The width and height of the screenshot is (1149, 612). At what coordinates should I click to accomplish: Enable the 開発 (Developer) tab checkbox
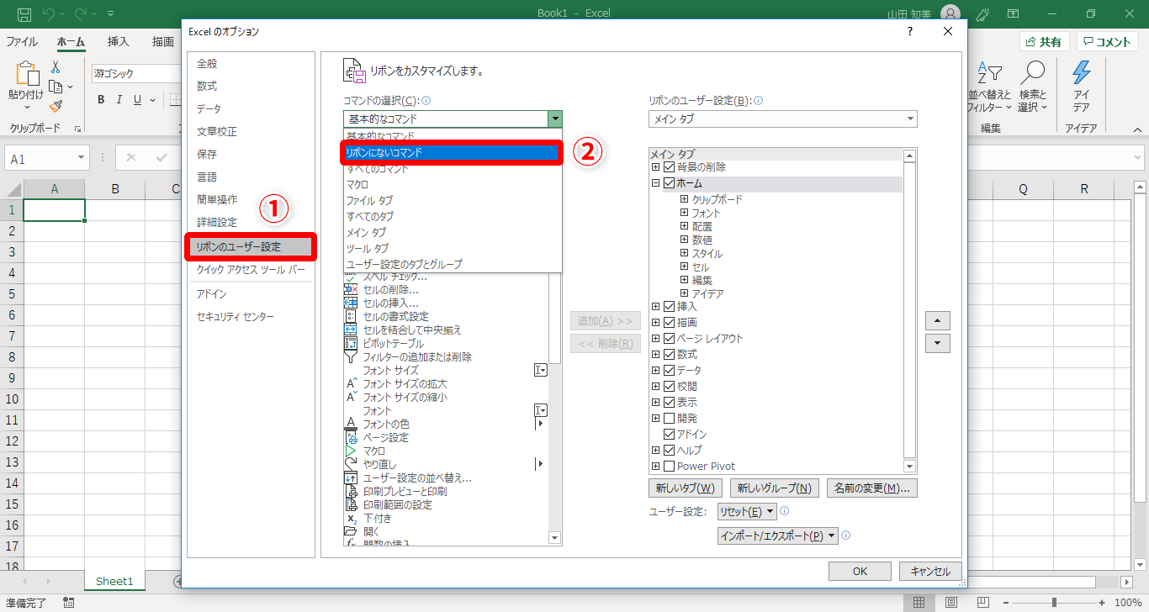(670, 419)
